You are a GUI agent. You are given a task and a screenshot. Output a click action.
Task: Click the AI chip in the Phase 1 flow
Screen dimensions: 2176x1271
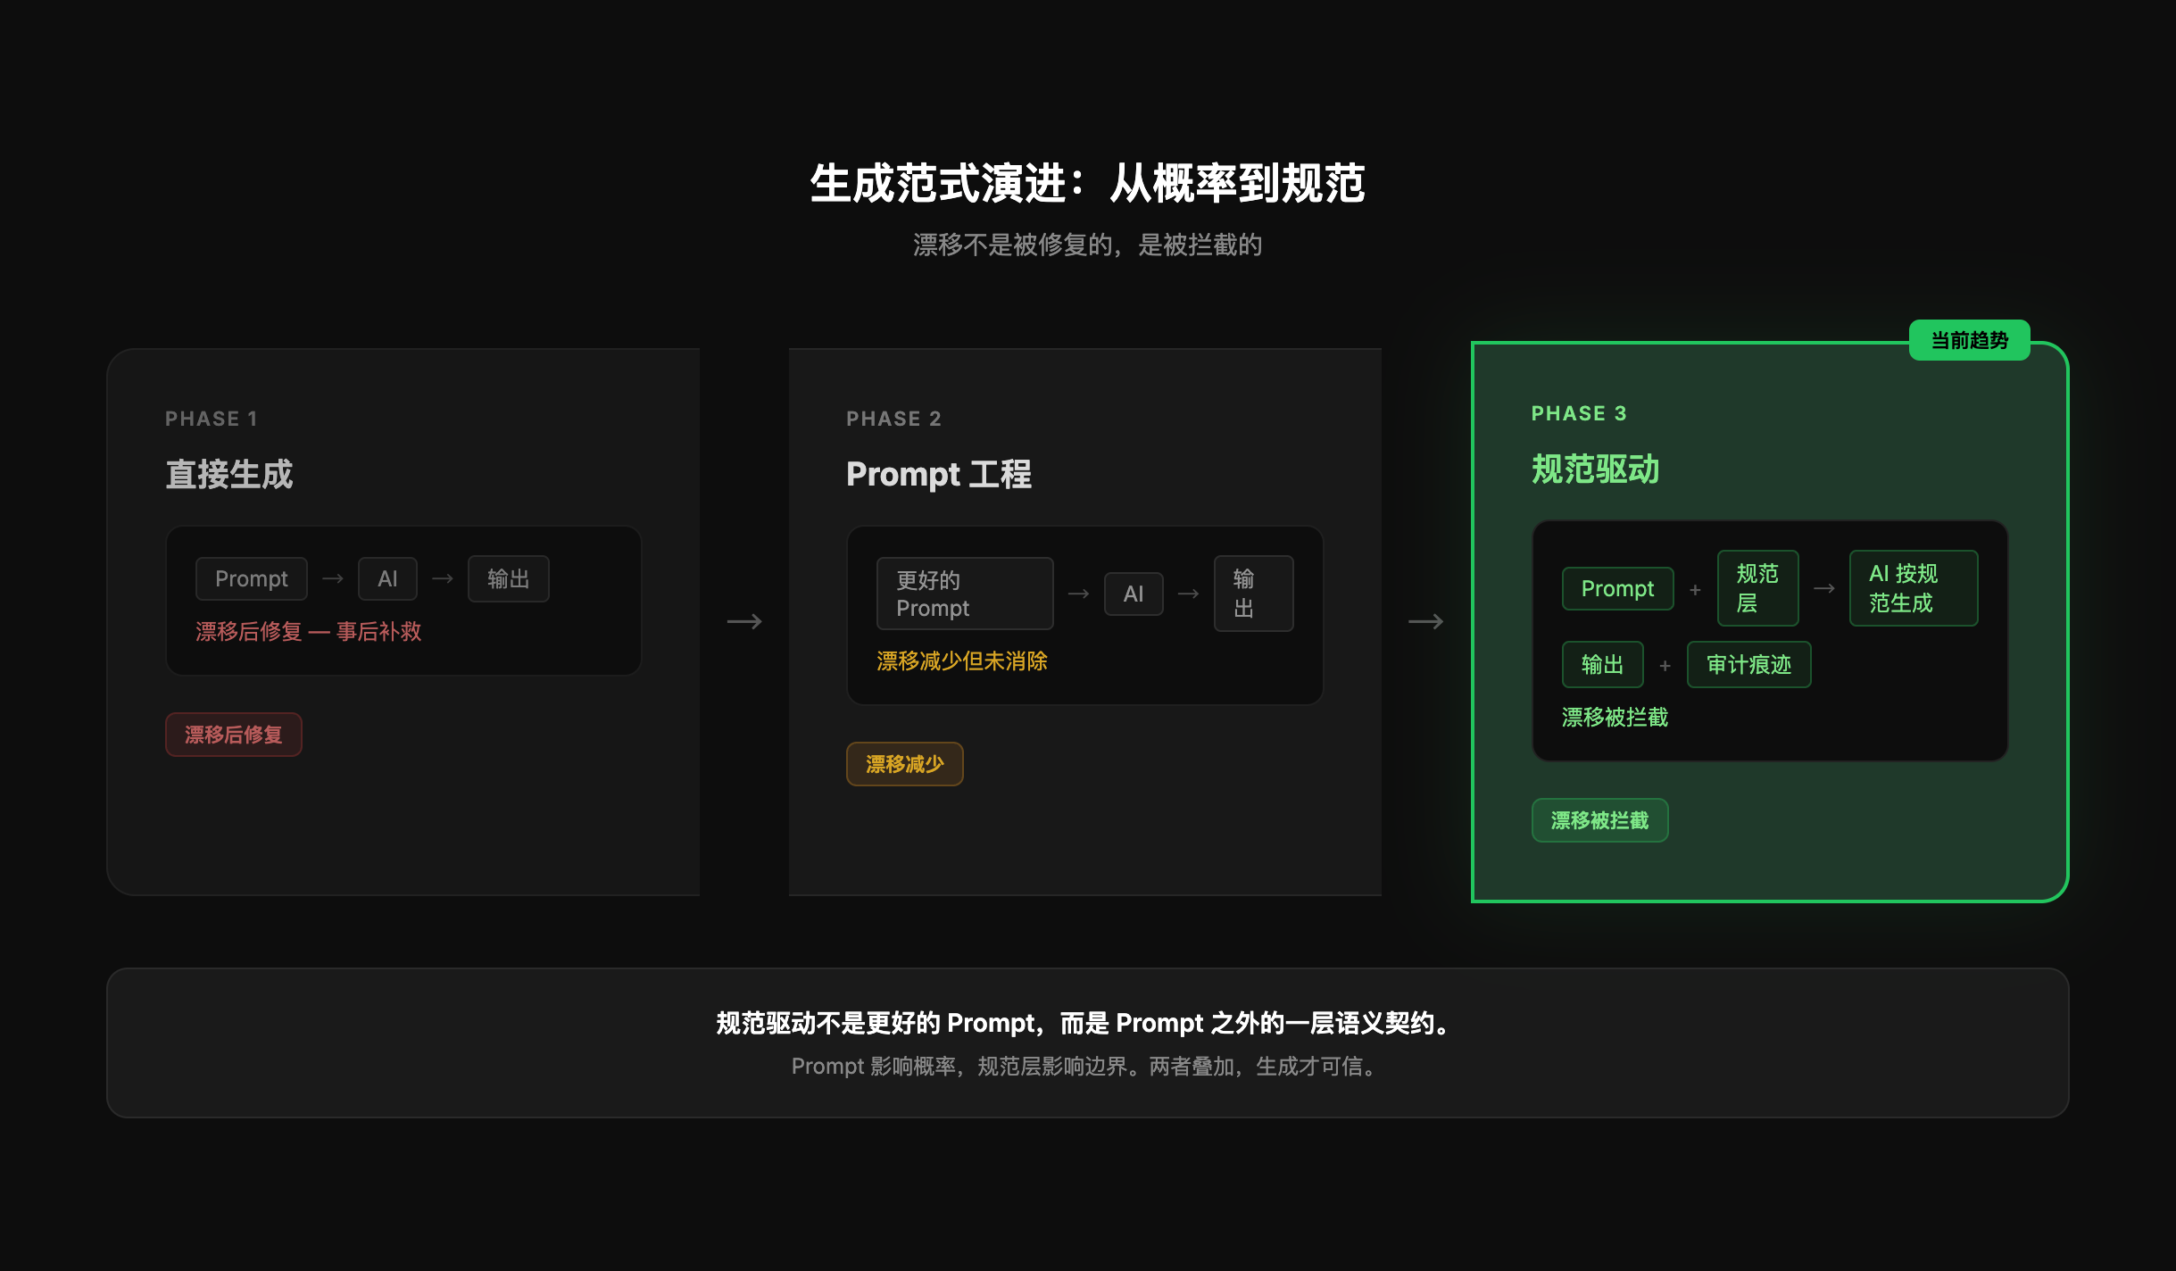point(387,578)
